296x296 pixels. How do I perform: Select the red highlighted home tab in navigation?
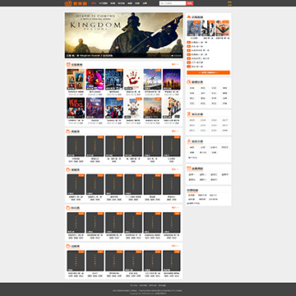pyautogui.click(x=94, y=3)
